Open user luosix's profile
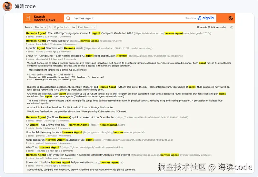Screen dimensions: 258x177 click(x=39, y=128)
